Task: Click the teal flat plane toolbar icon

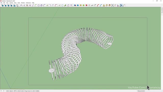Action: coord(14,5)
